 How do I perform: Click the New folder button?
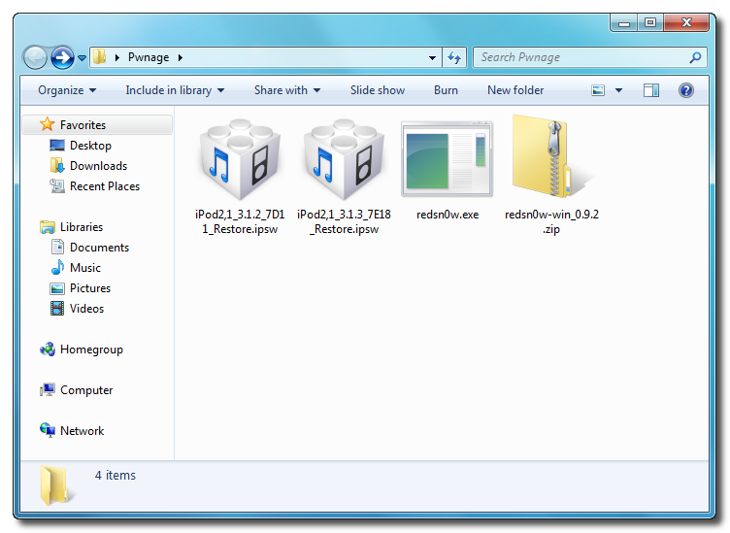pos(515,90)
